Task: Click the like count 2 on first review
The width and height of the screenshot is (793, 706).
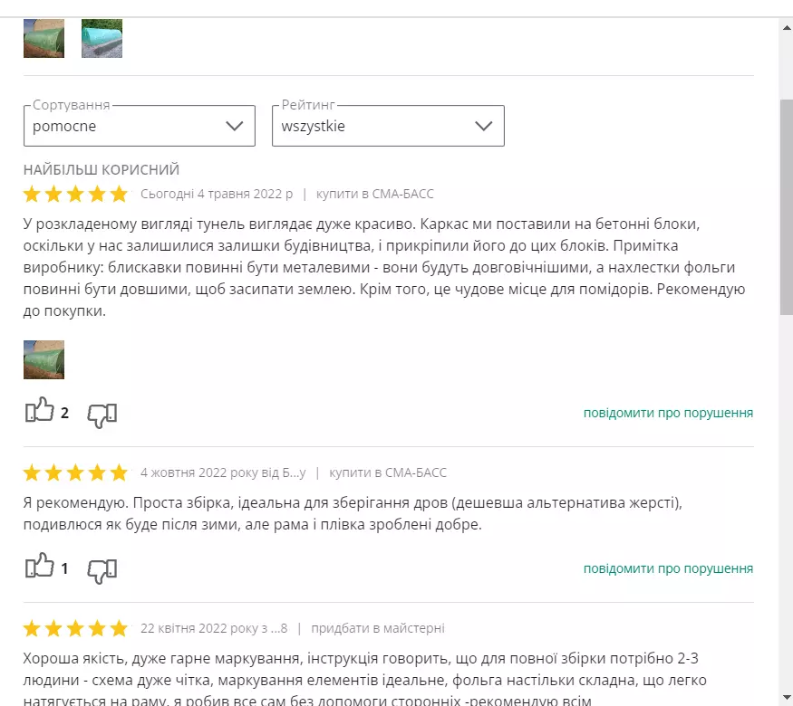Action: [x=64, y=413]
